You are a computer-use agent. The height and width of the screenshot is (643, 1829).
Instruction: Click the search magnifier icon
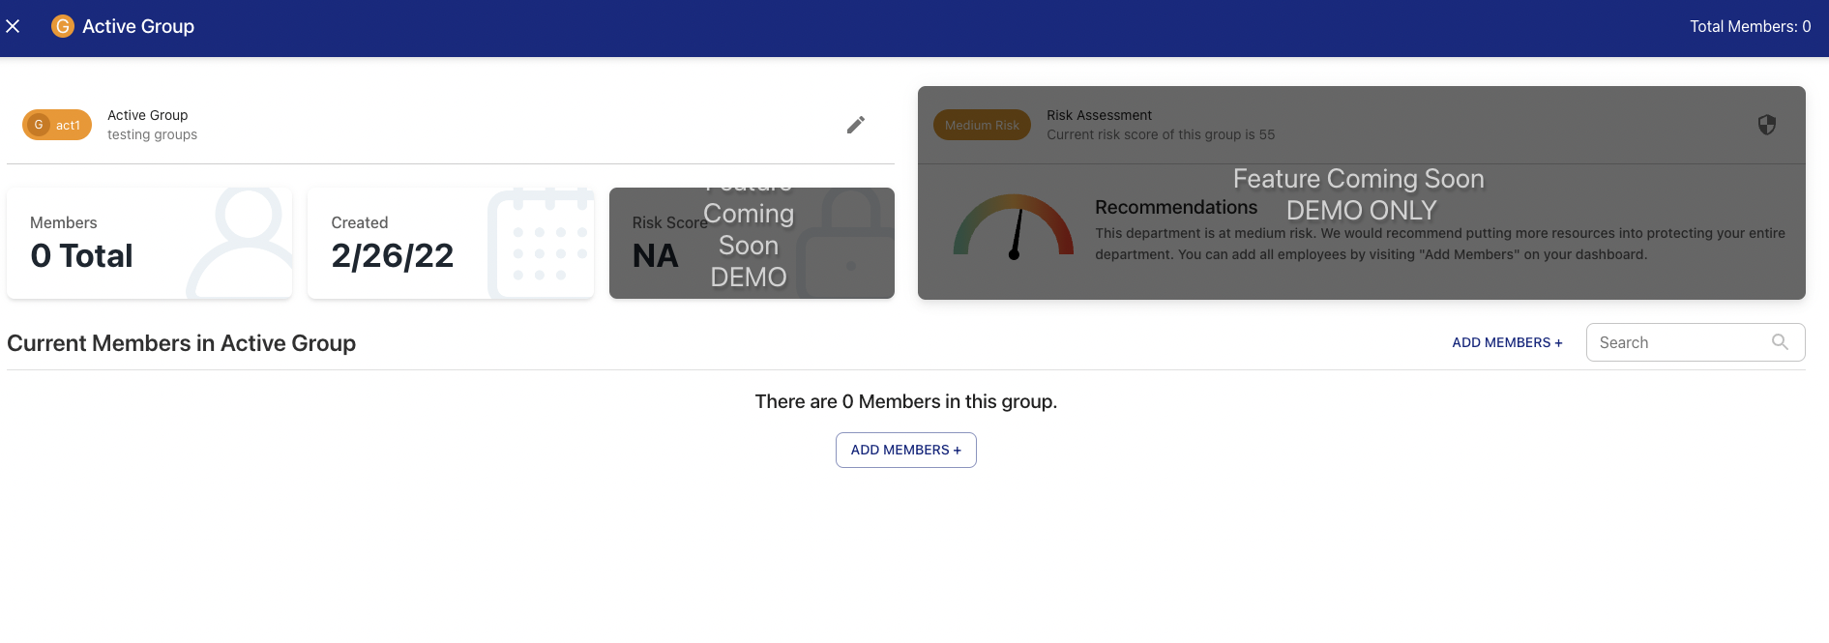(1780, 342)
